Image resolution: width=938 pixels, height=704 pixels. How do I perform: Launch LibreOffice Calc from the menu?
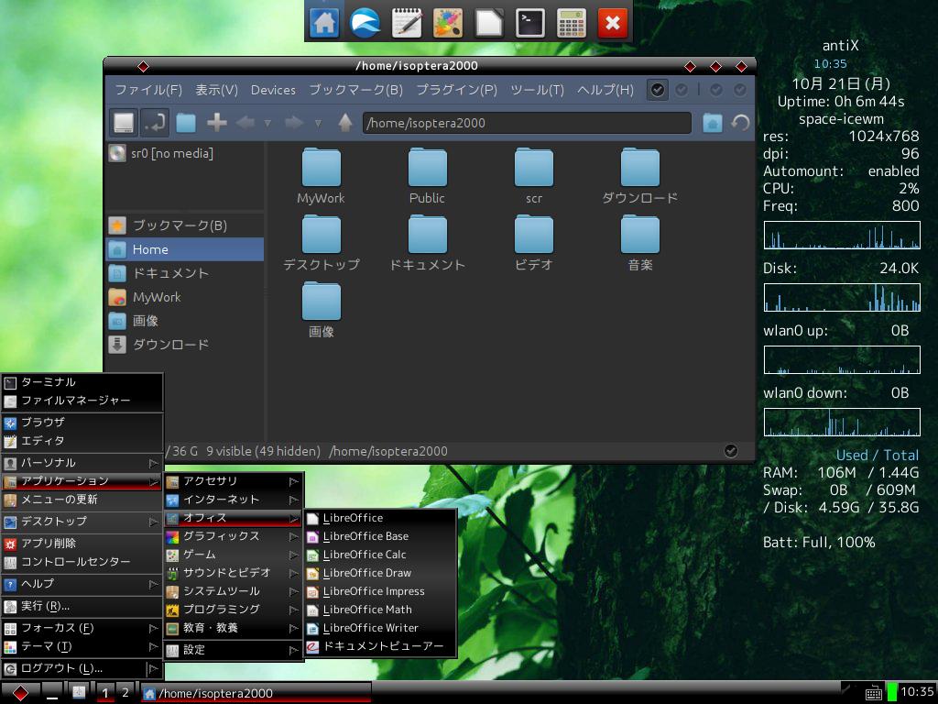click(364, 555)
